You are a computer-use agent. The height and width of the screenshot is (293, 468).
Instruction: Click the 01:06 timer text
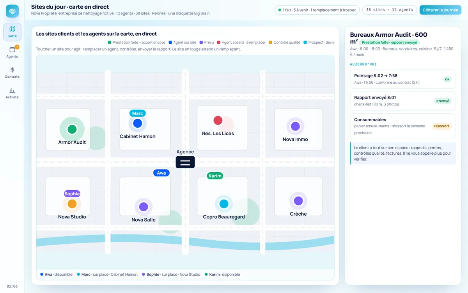pyautogui.click(x=12, y=286)
